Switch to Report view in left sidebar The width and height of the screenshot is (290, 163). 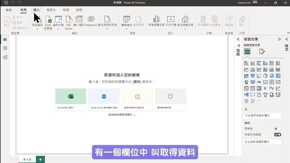[x=5, y=39]
